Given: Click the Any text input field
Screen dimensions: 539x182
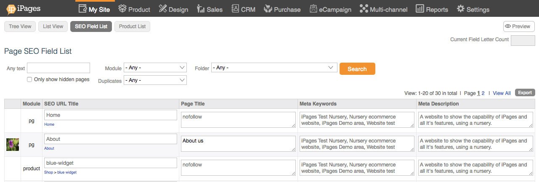Looking at the screenshot, I should pyautogui.click(x=58, y=68).
